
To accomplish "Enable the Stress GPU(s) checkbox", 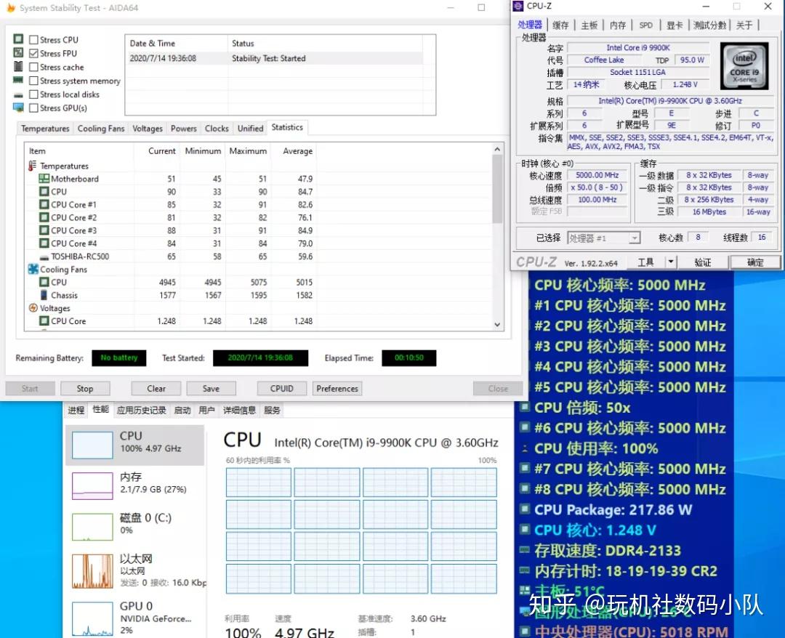I will click(33, 108).
